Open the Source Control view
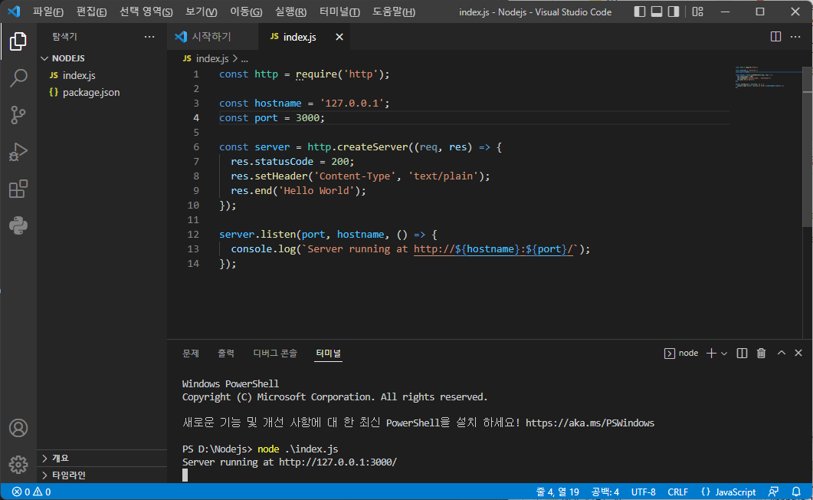Viewport: 813px width, 500px height. pyautogui.click(x=18, y=115)
